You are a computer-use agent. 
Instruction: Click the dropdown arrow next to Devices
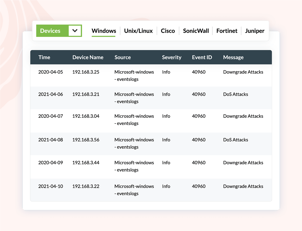tap(75, 31)
